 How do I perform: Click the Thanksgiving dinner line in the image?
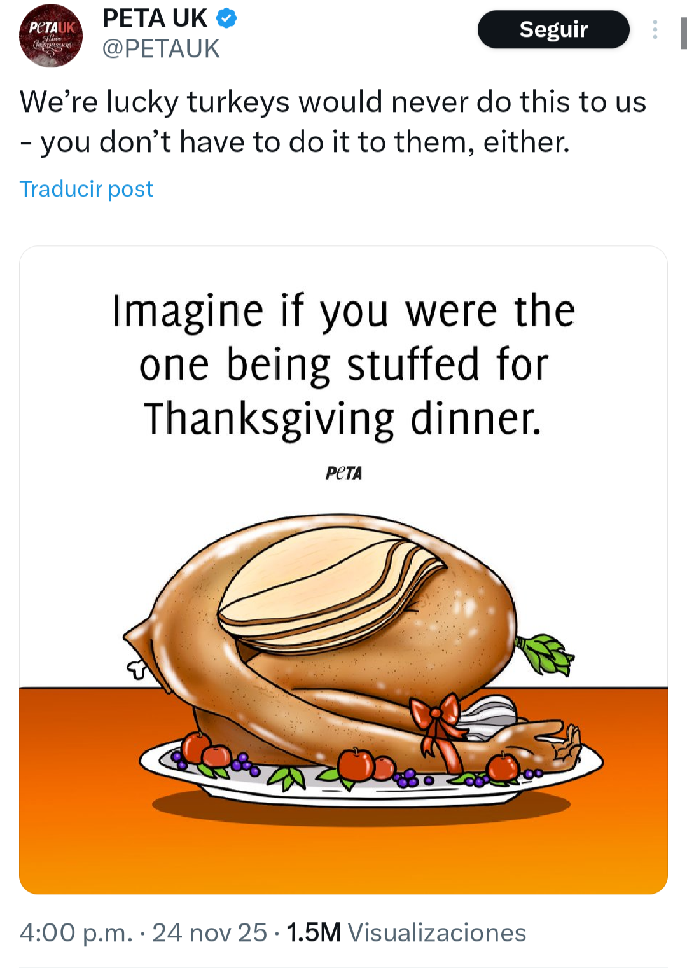(343, 419)
